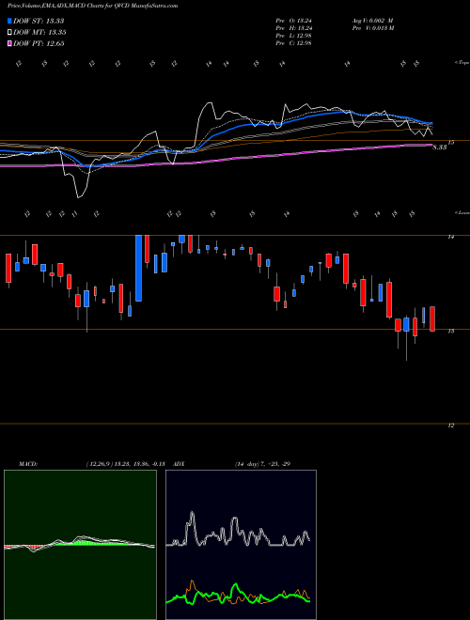Click the white DOW MT legend swatch

pyautogui.click(x=9, y=33)
